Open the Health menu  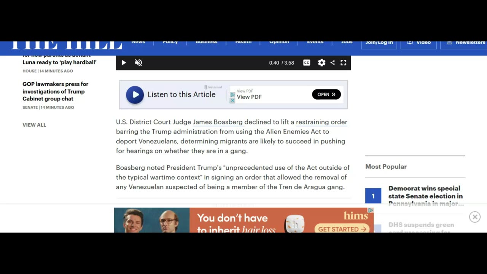(x=243, y=42)
